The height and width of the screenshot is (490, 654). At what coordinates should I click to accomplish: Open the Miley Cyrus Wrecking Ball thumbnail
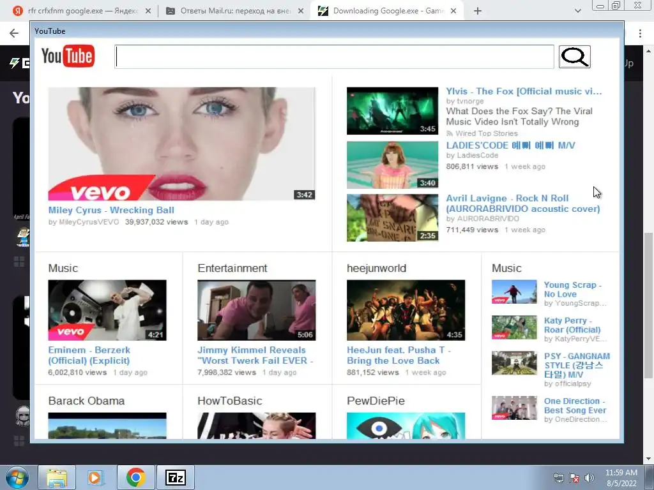pyautogui.click(x=181, y=144)
